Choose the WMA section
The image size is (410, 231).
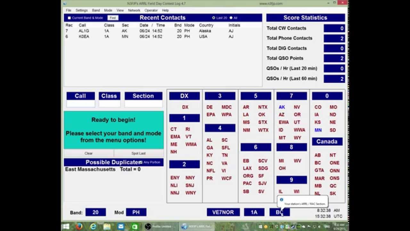click(191, 144)
